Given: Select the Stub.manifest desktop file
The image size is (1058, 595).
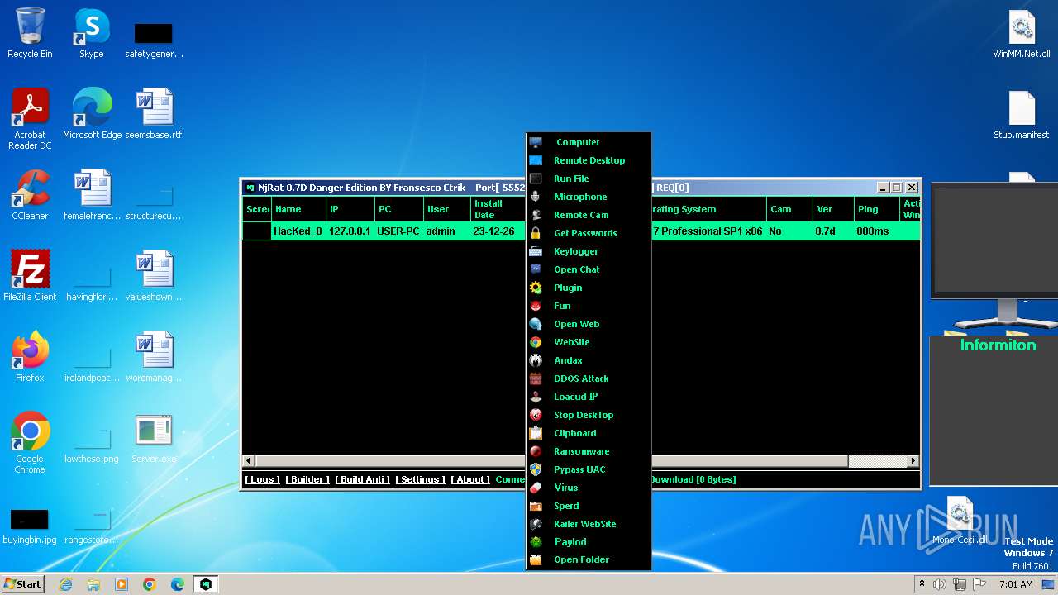Looking at the screenshot, I should 1022,115.
